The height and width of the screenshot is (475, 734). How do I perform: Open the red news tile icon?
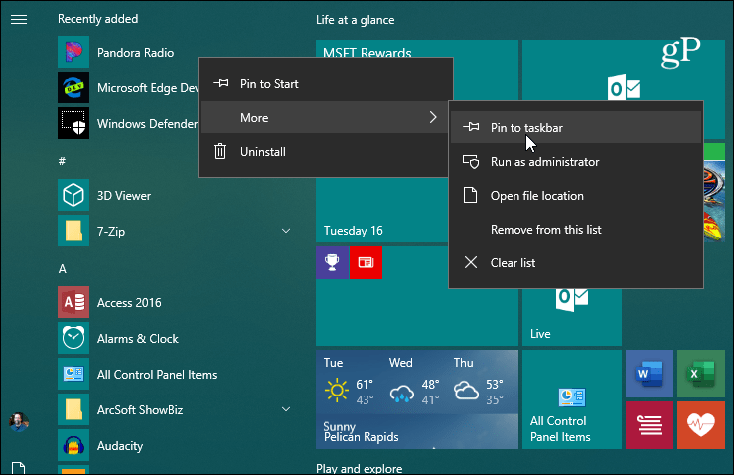click(367, 262)
